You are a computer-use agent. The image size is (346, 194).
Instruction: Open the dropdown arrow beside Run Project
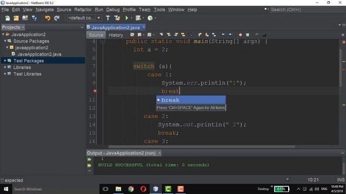[131, 18]
